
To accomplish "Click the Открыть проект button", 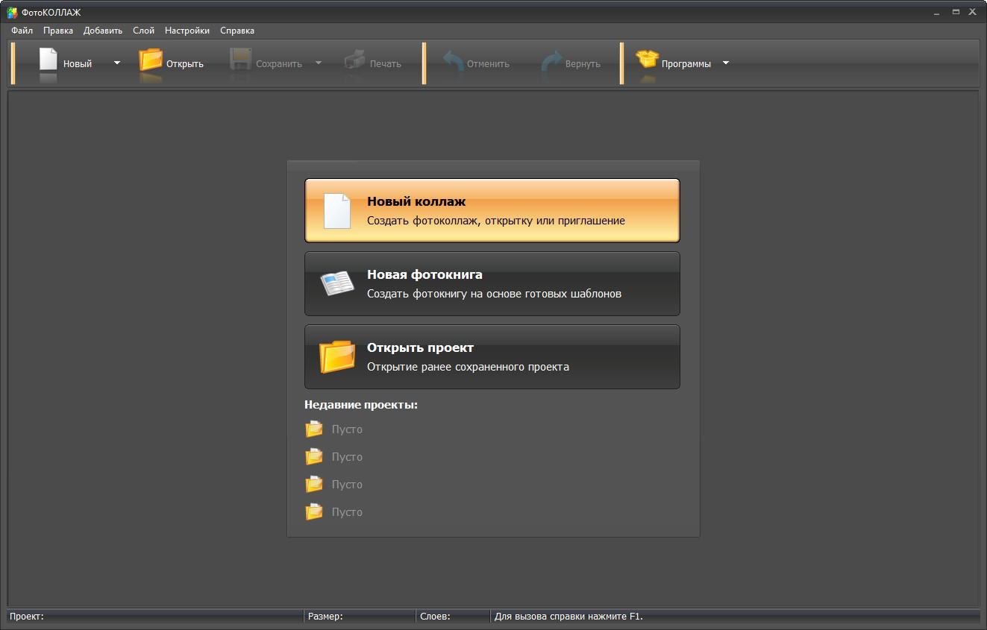I will point(492,356).
